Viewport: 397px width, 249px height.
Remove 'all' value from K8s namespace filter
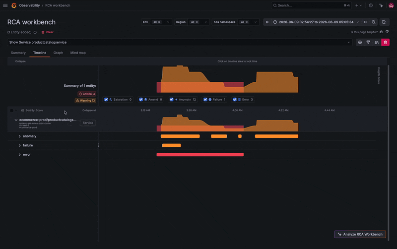point(247,22)
